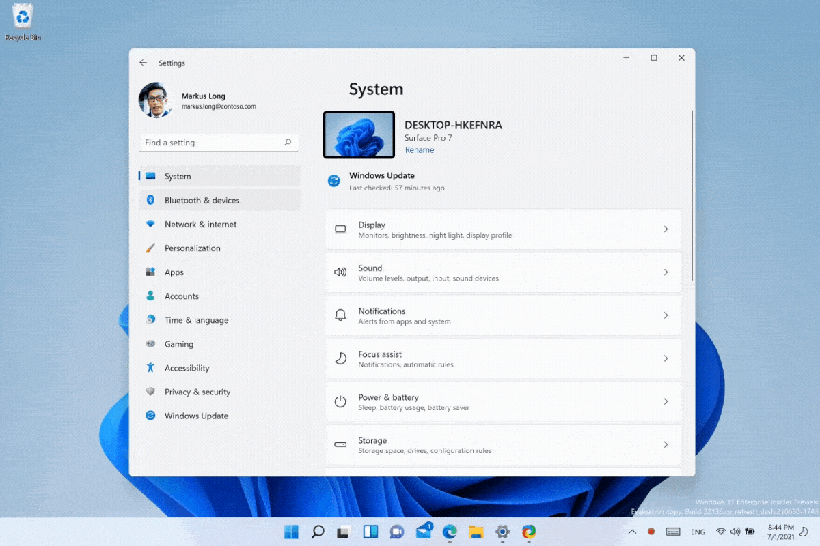Click the Storage drive icon
The width and height of the screenshot is (820, 546).
pos(340,444)
